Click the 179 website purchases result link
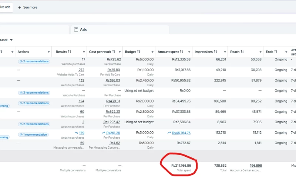296x177 pixels. click(x=81, y=133)
